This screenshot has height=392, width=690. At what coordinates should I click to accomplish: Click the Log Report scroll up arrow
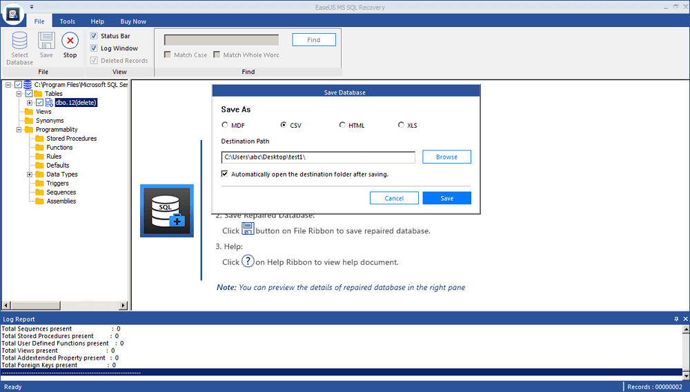686,329
